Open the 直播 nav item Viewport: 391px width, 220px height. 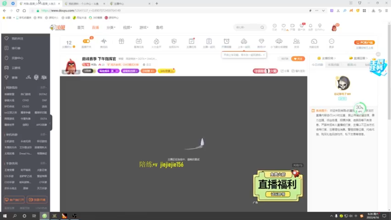point(95,27)
